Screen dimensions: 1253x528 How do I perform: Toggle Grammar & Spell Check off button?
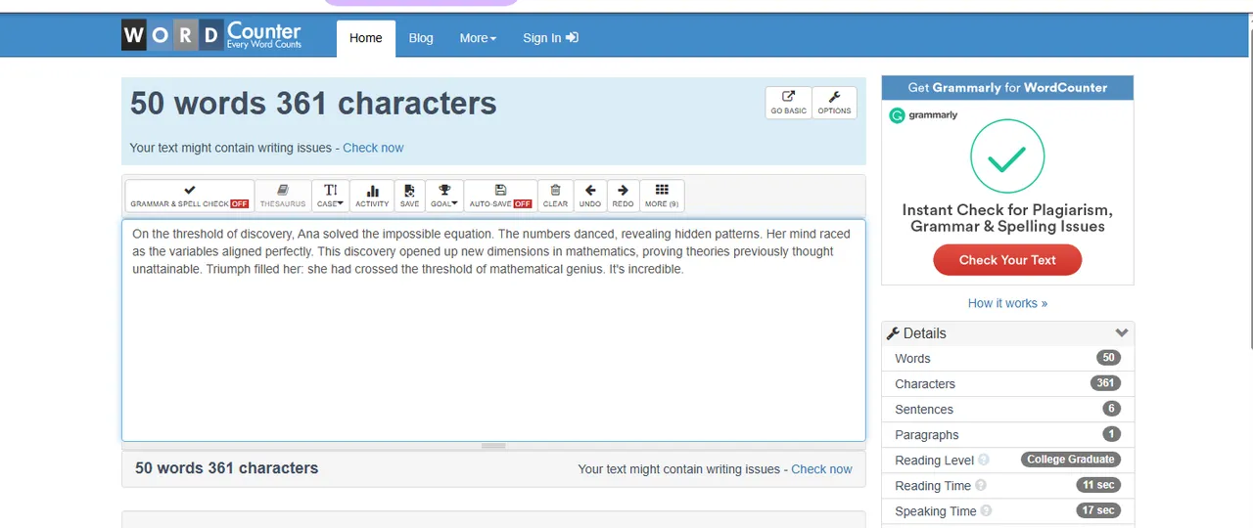pyautogui.click(x=190, y=196)
